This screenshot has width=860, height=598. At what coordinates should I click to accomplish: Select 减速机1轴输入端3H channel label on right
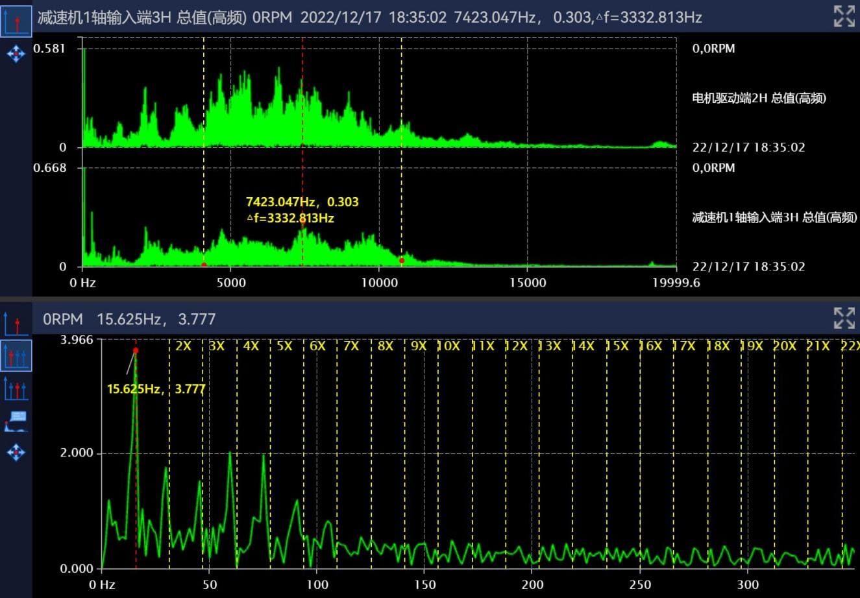774,217
